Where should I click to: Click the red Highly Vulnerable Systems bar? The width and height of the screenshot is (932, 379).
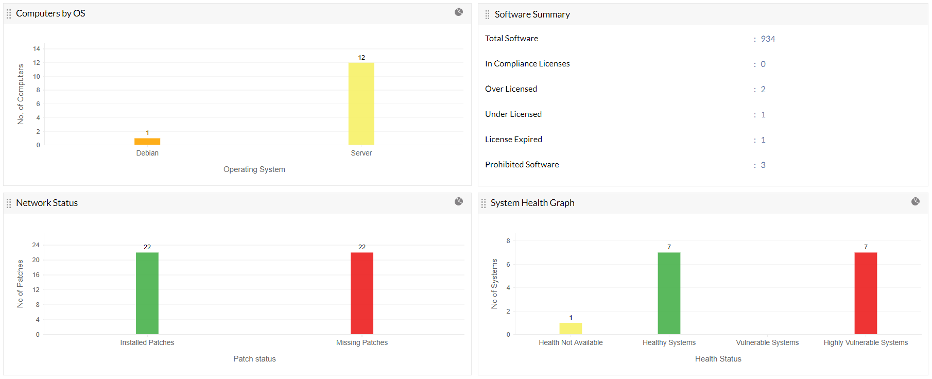coord(866,293)
